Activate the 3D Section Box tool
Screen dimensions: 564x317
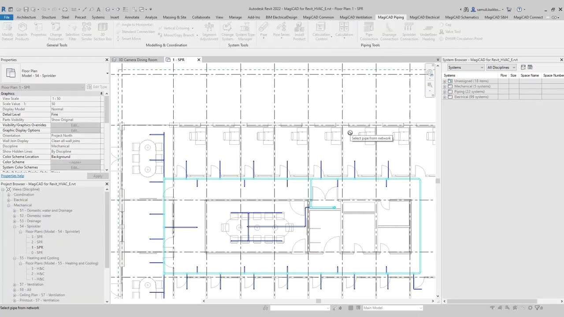tap(103, 31)
